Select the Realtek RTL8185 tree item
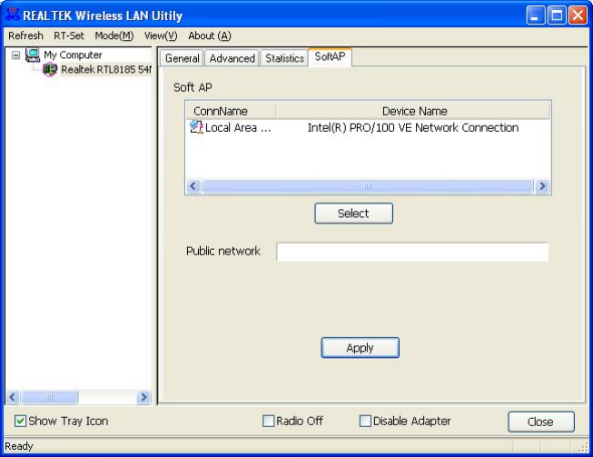 106,70
